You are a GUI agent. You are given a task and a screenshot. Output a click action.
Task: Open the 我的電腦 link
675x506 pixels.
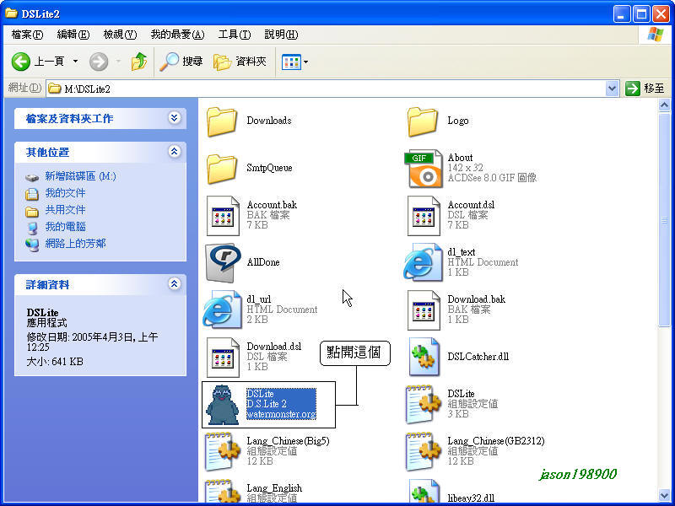65,227
